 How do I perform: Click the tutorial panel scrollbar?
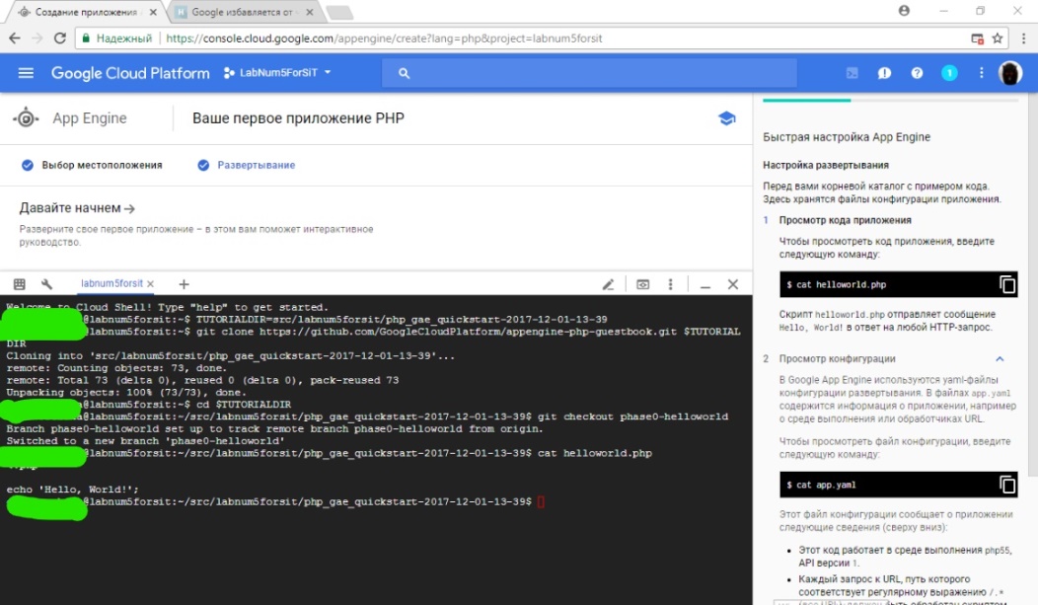click(1033, 284)
